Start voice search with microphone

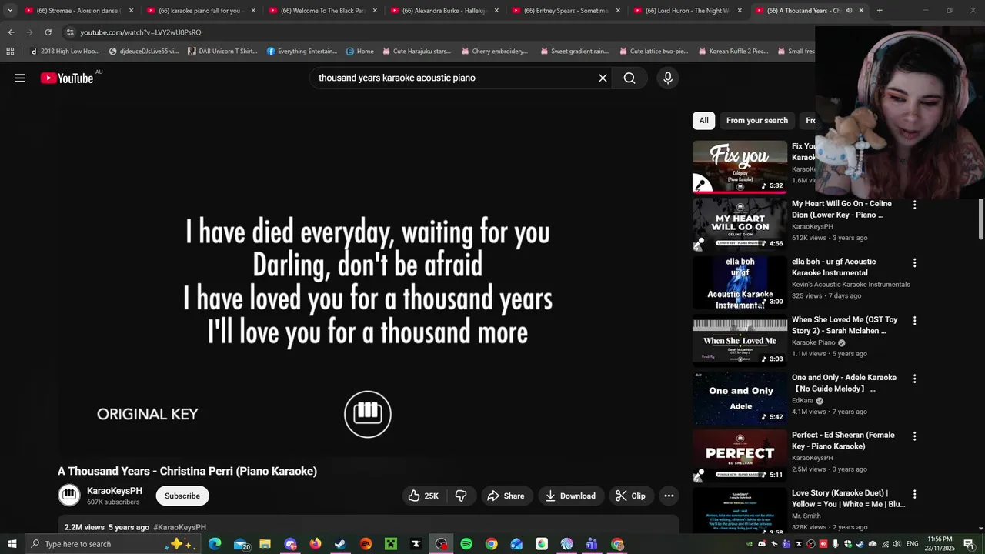click(667, 78)
